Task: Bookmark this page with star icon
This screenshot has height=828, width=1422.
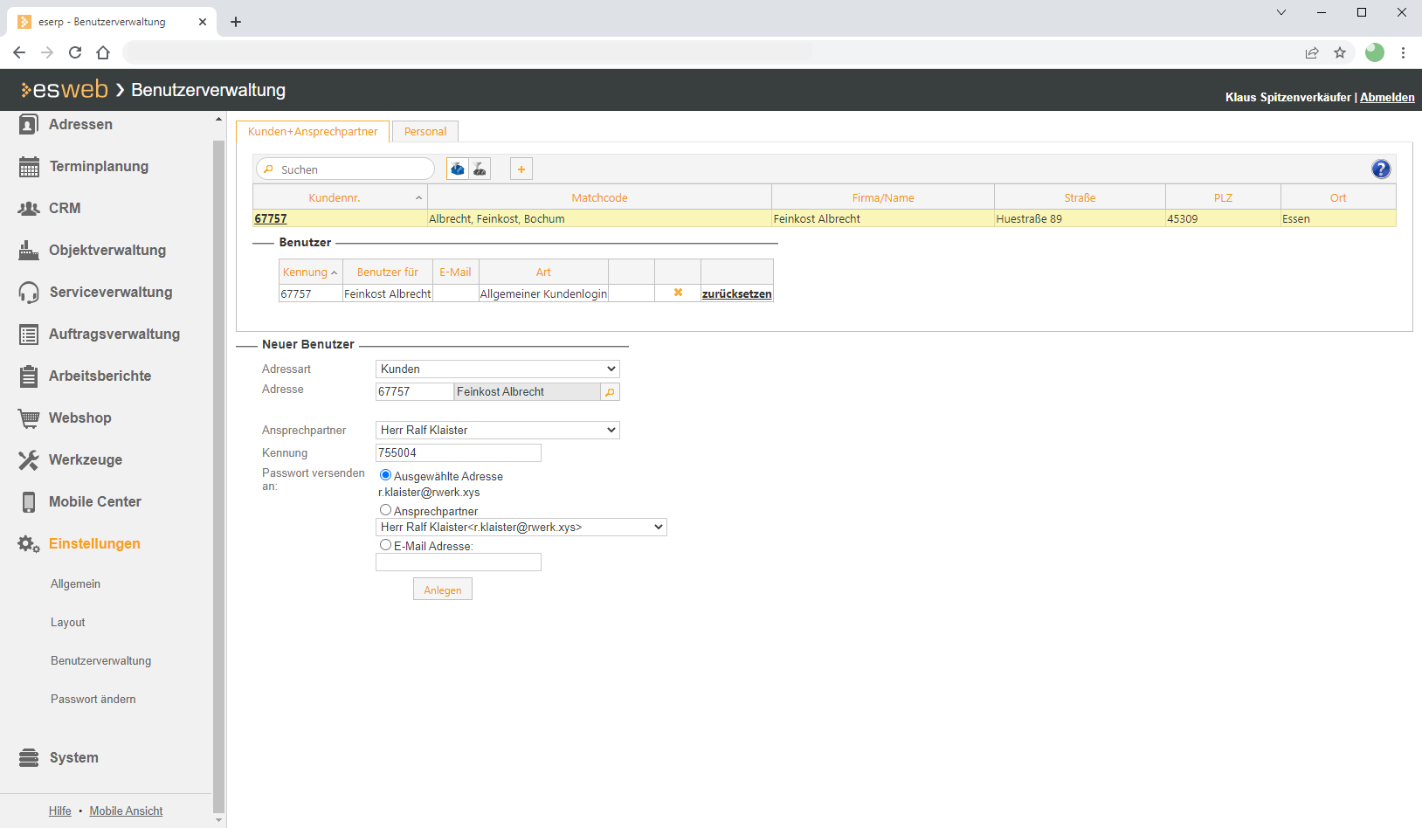Action: (1340, 53)
